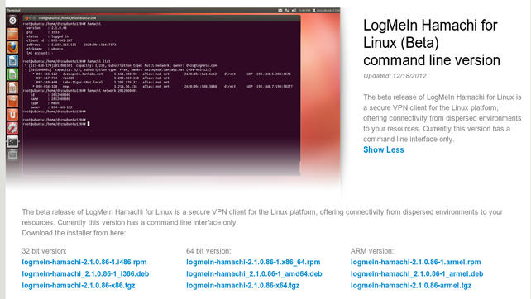This screenshot has width=531, height=299.
Task: Click the network indicator in top panel
Action: point(287,11)
